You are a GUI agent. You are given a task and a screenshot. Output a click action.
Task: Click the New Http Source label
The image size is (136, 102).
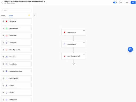pyautogui.click(x=15, y=50)
